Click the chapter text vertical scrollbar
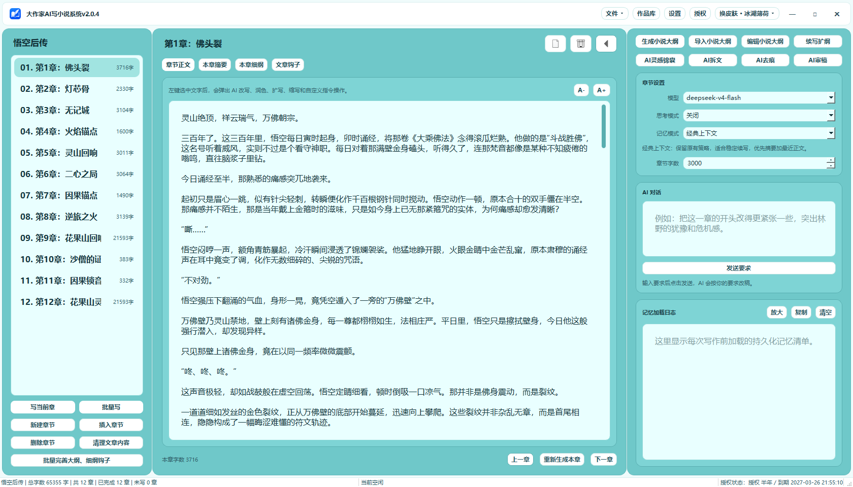 604,126
